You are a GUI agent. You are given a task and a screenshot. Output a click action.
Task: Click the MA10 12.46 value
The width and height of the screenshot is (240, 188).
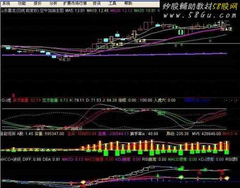(98, 11)
